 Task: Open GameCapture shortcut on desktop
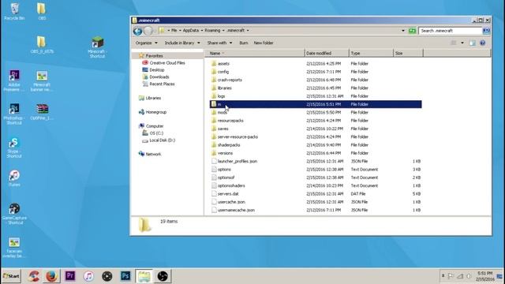[x=14, y=214]
